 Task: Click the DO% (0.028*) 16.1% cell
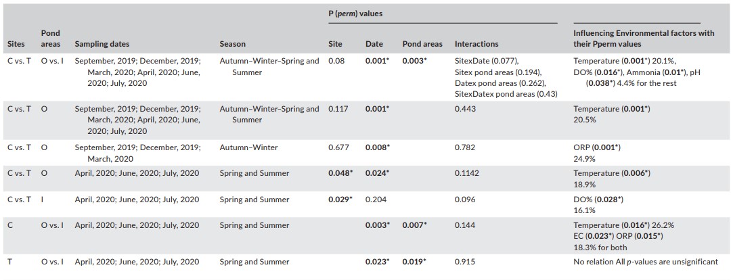[x=598, y=205]
